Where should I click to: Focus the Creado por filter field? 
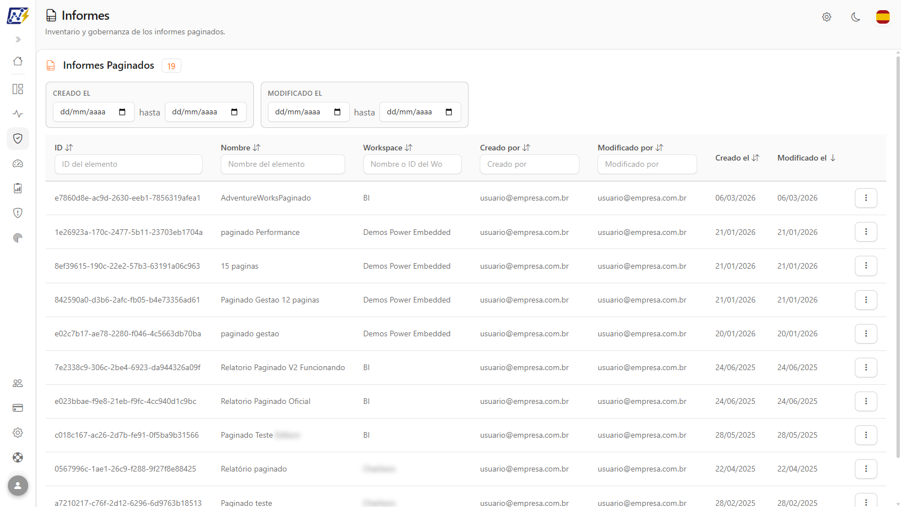click(529, 164)
